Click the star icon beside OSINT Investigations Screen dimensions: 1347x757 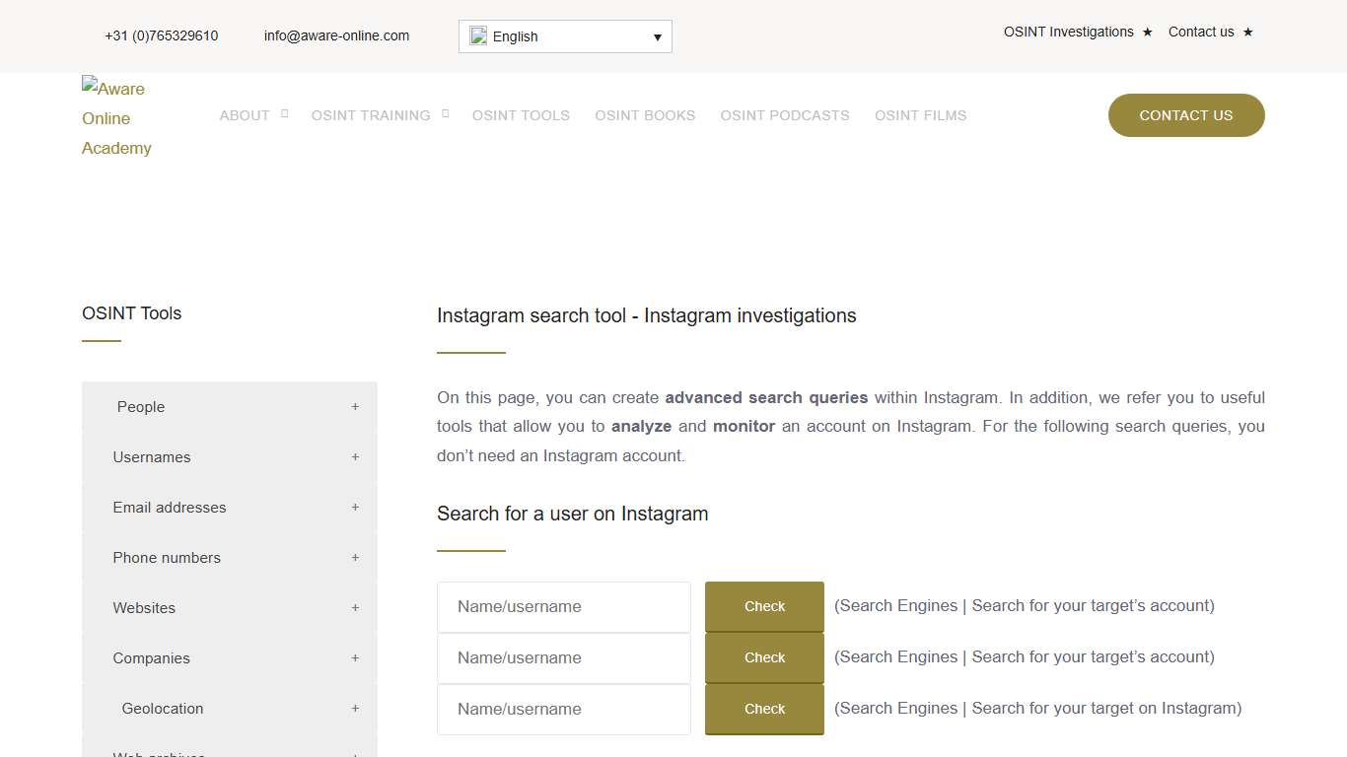click(1148, 32)
